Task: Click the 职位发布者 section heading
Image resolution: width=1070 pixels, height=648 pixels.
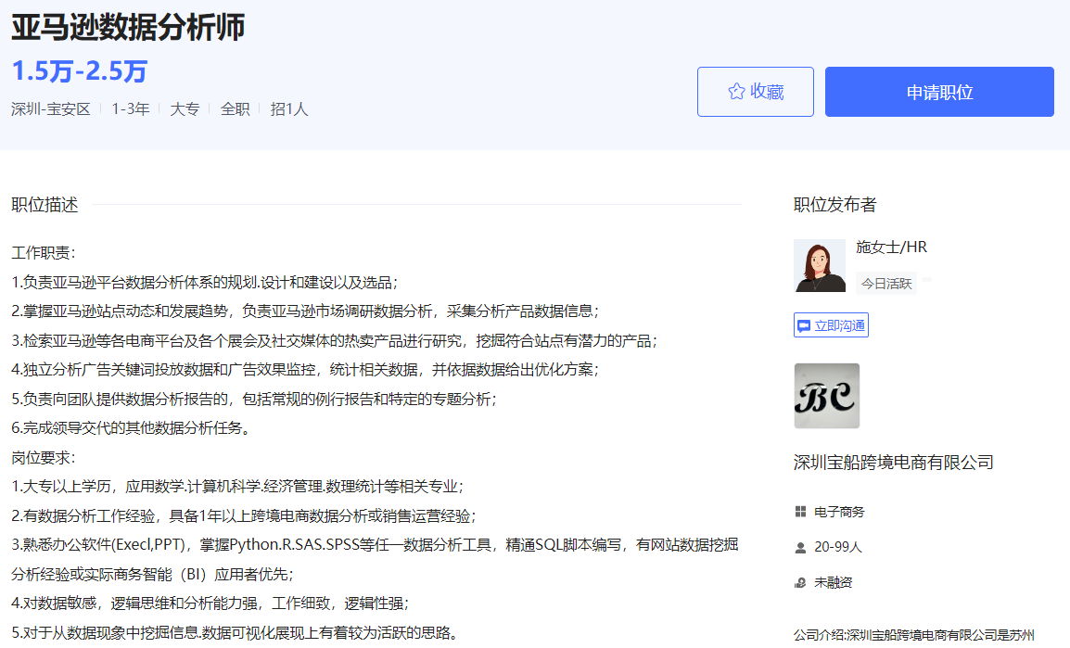Action: (x=834, y=205)
